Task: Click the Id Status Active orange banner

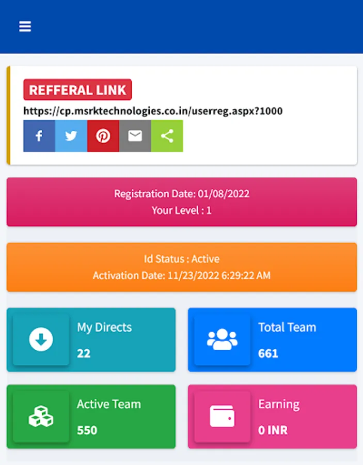Action: (x=182, y=267)
